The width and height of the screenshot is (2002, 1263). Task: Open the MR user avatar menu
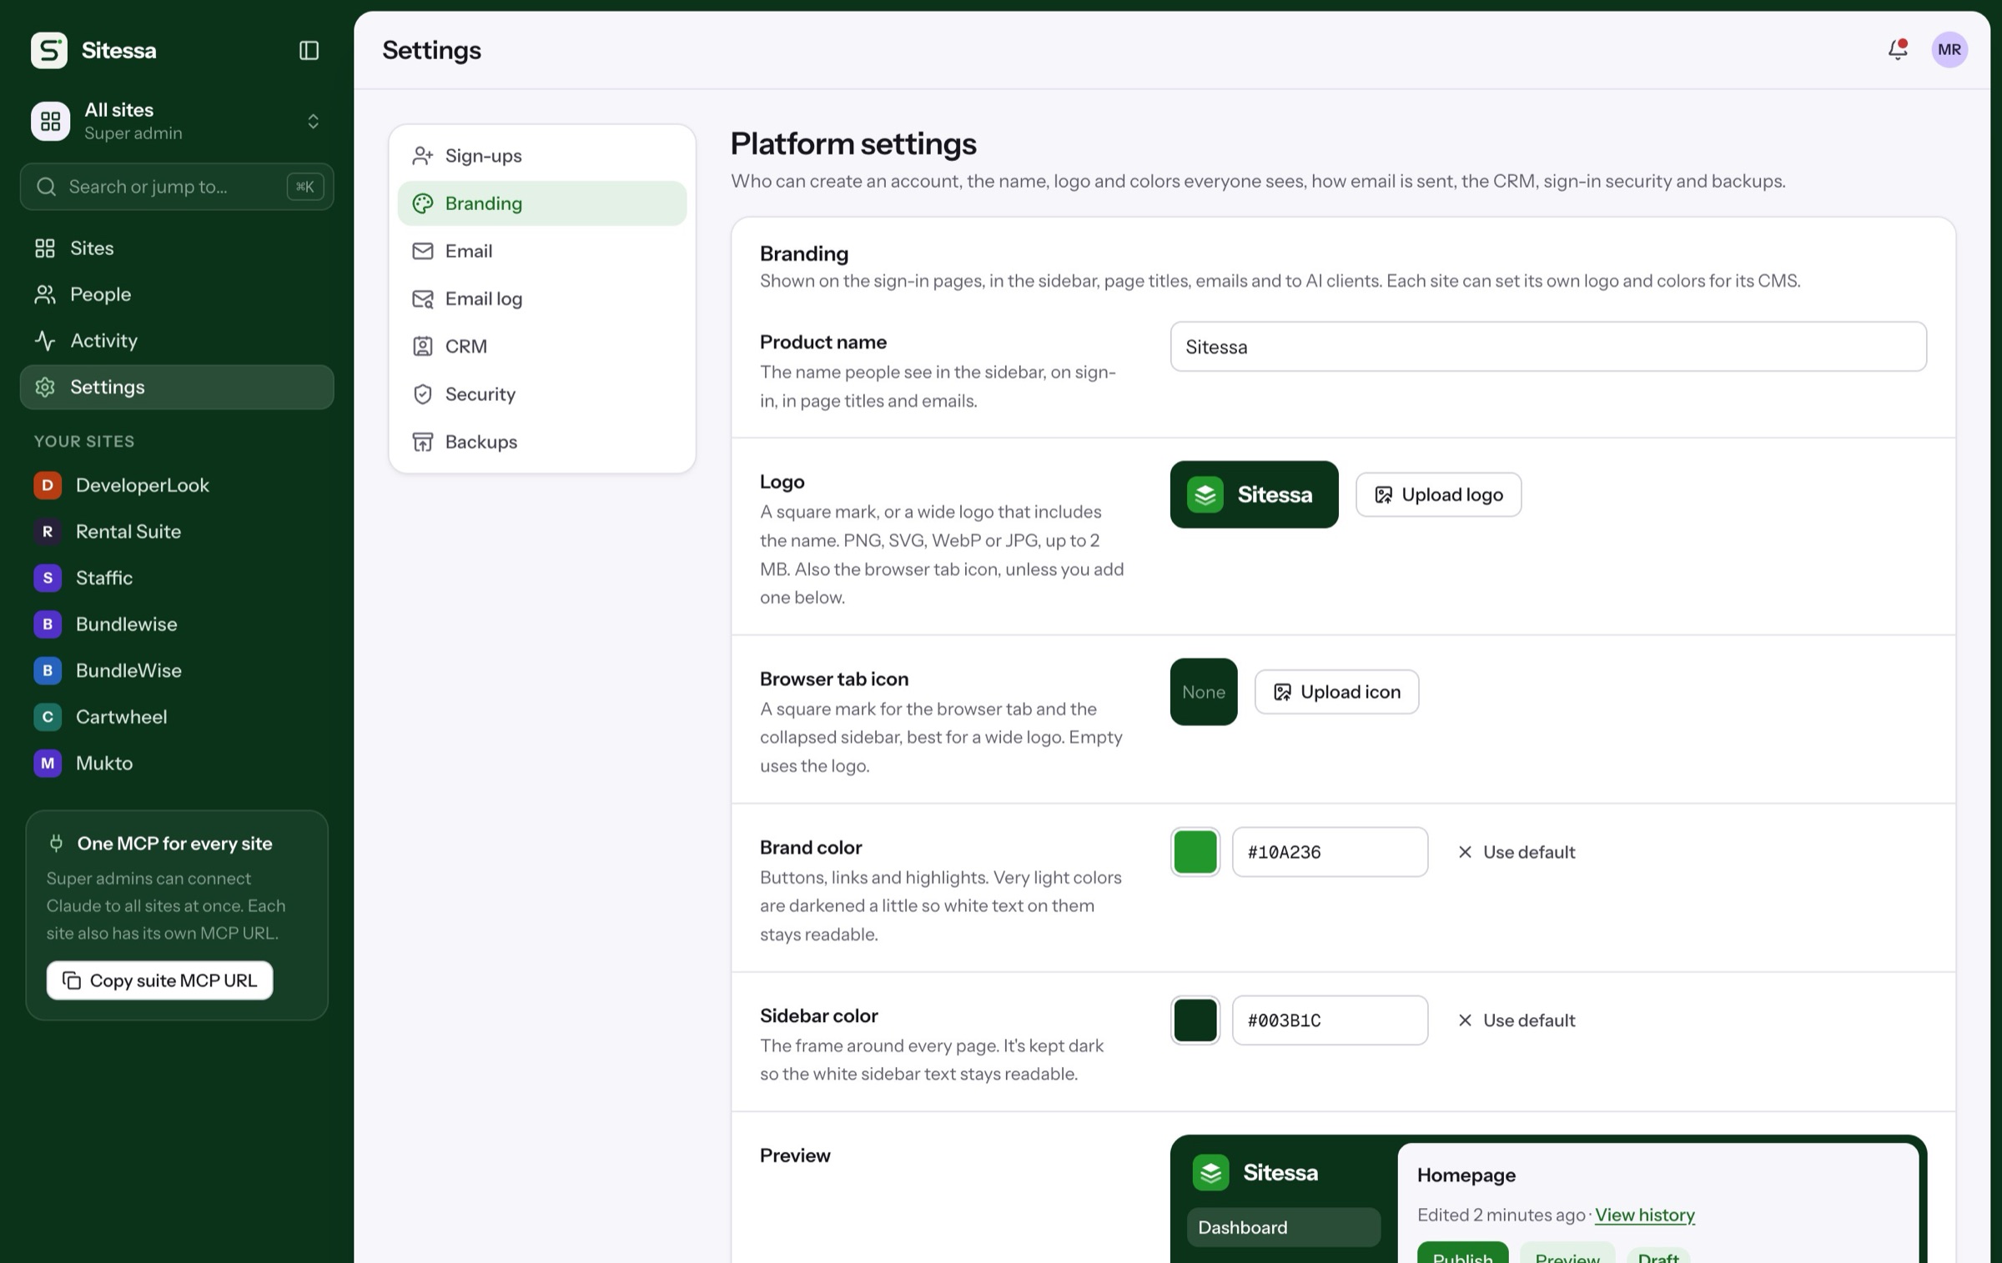1949,50
